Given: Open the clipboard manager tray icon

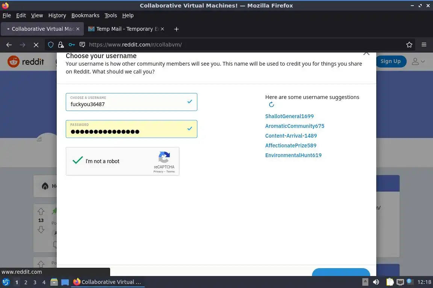Looking at the screenshot, I should [390, 282].
